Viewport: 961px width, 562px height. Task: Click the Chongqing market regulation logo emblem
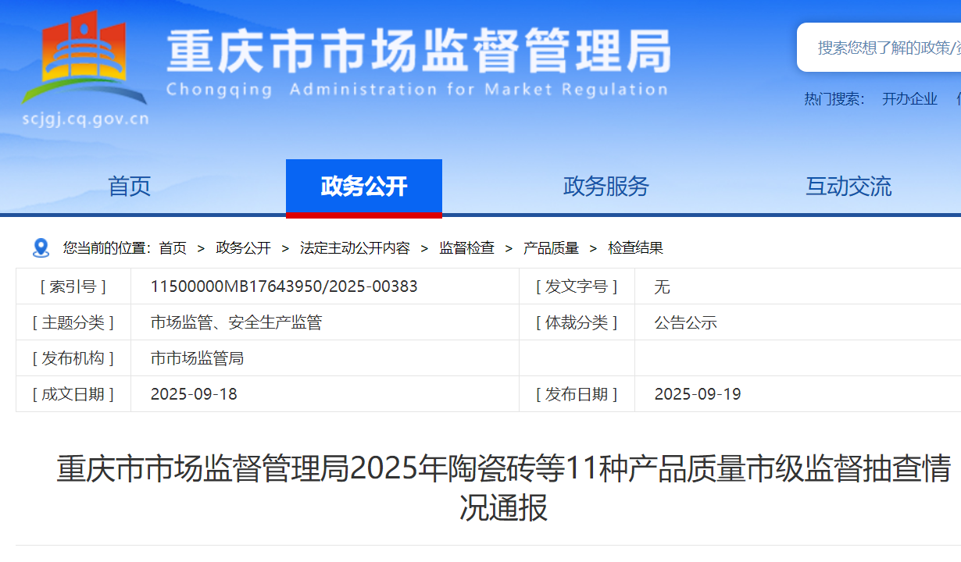pos(84,59)
